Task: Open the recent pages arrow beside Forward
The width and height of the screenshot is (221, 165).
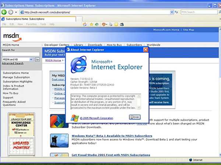Action: pyautogui.click(x=16, y=12)
